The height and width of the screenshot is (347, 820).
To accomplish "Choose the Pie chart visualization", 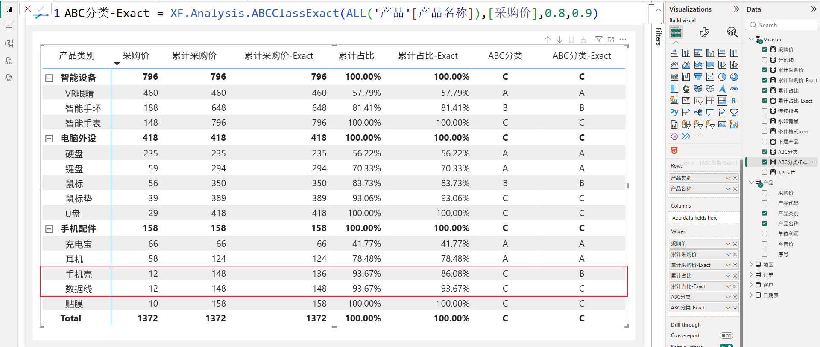I will click(722, 77).
